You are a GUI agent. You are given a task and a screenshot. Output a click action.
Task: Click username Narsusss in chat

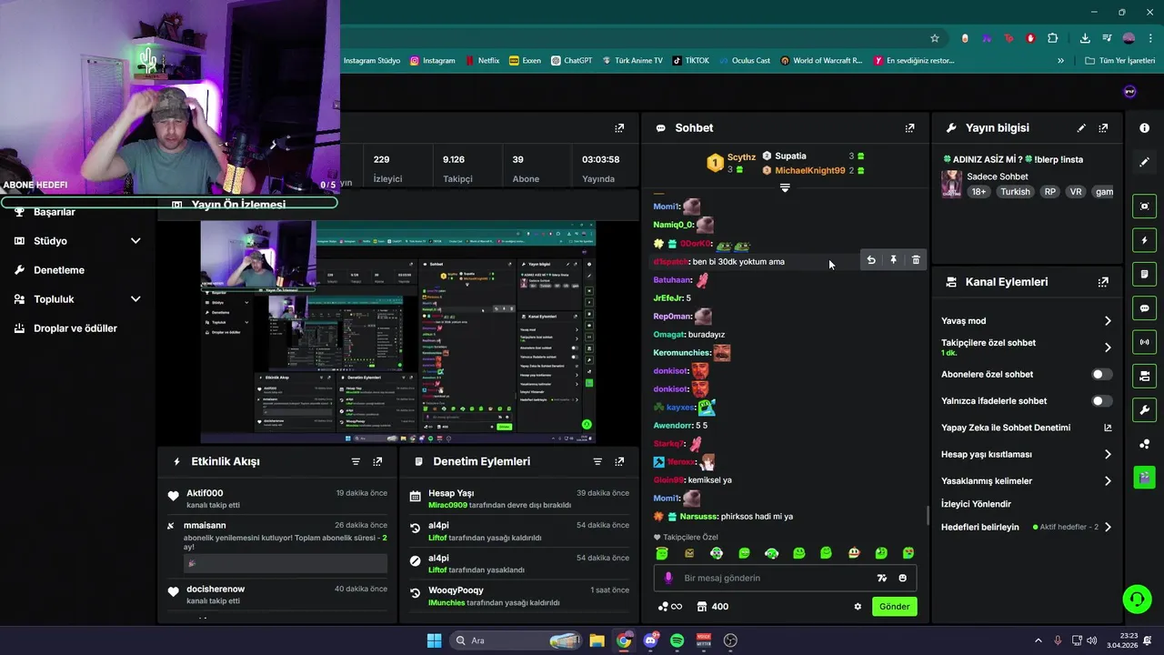(x=698, y=517)
